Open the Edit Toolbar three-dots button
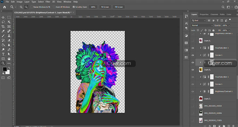 pyautogui.click(x=9, y=63)
